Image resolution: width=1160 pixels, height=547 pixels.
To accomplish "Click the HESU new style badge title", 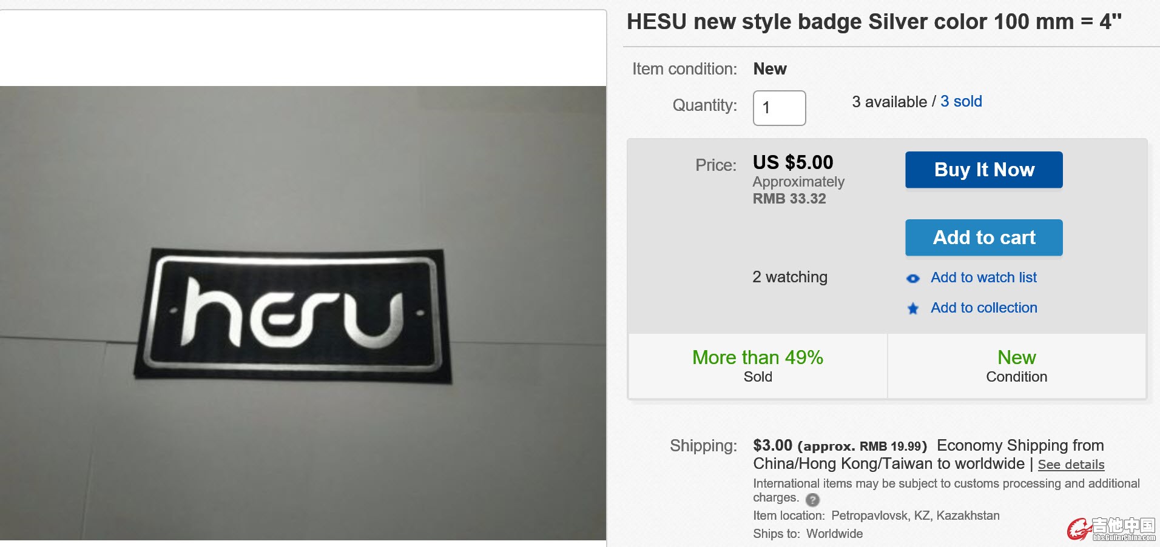I will [874, 22].
